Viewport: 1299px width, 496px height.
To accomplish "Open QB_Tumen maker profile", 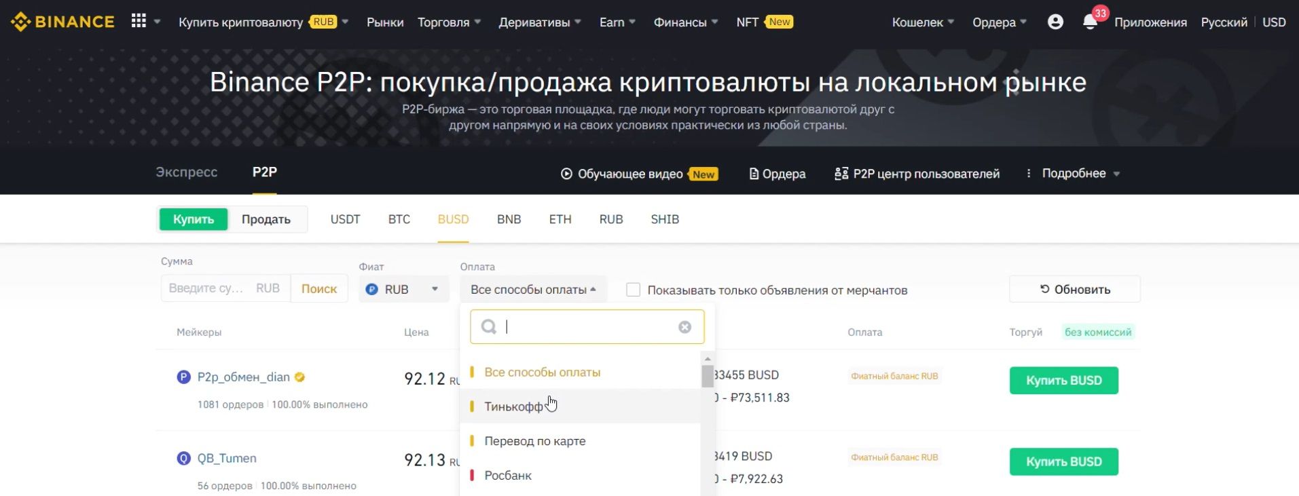I will coord(227,459).
